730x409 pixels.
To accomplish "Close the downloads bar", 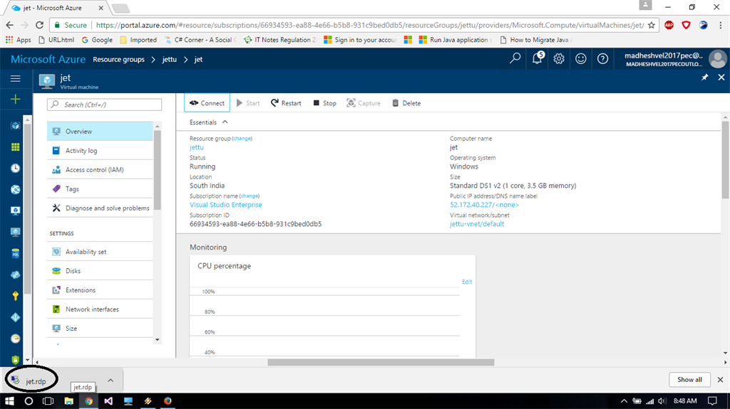I will 720,380.
